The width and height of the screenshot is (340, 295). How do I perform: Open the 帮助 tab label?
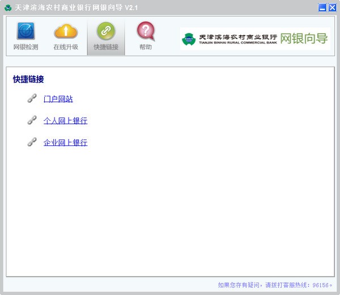(146, 47)
